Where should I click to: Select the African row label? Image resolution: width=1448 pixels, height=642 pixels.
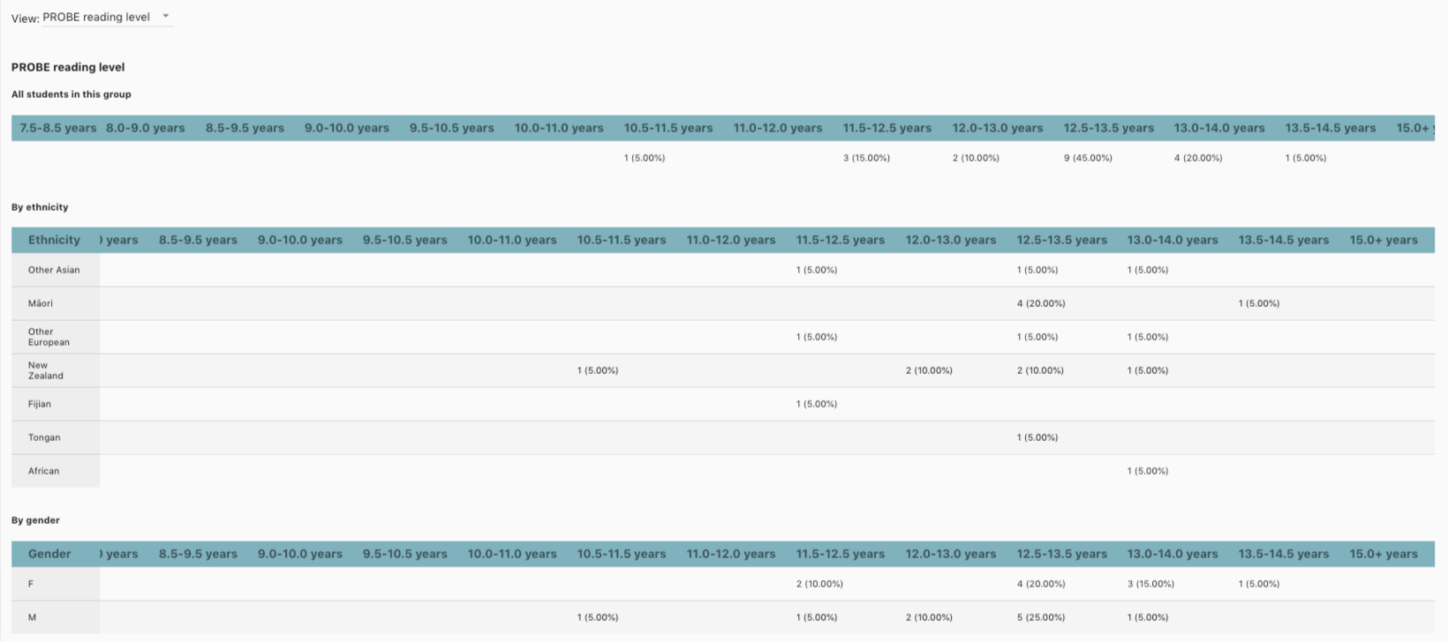43,471
